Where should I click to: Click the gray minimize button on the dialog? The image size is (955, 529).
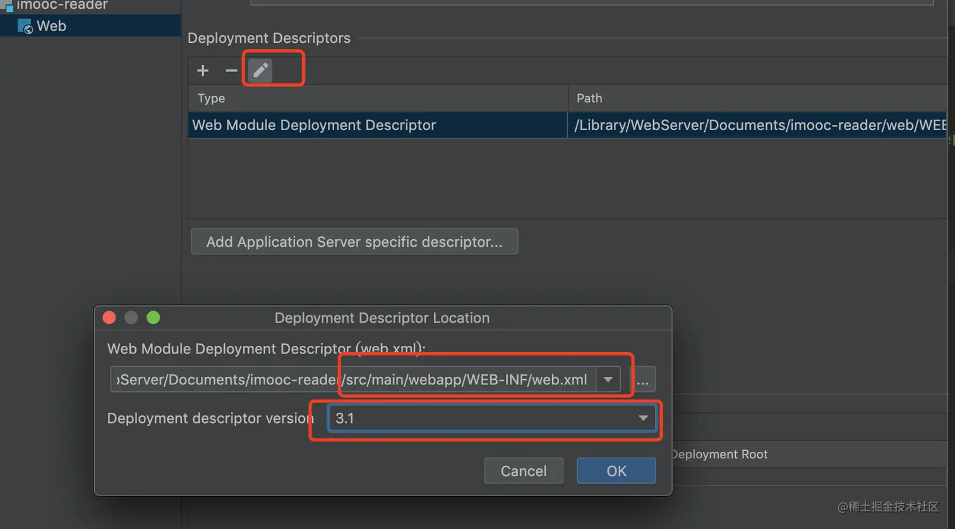[x=131, y=318]
